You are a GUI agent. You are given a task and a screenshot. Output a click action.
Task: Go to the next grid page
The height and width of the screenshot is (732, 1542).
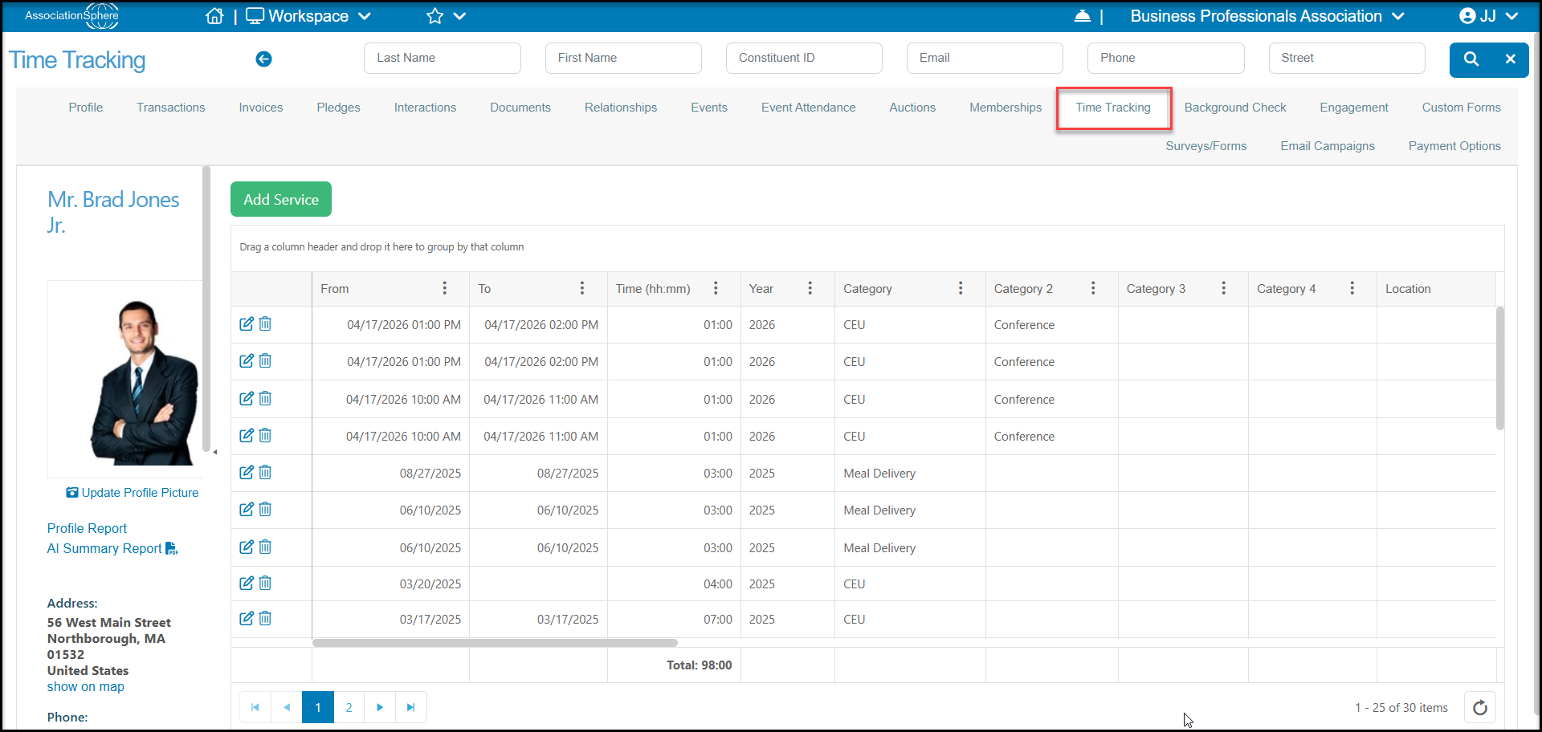(x=380, y=708)
